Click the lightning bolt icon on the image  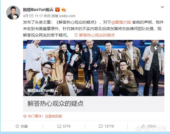point(156,48)
